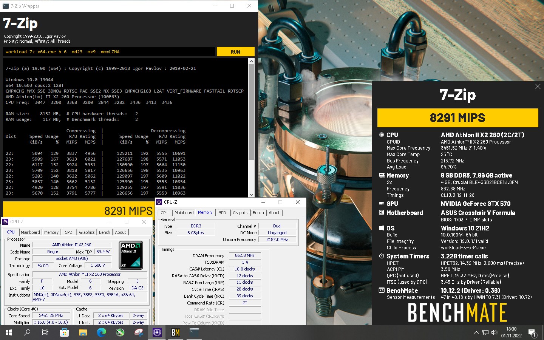Click the Core Speed value '3451.25 MHz'
Image resolution: width=544 pixels, height=340 pixels.
[51, 315]
